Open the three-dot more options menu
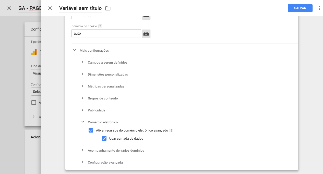Viewport: 323px width, 174px height. tap(319, 8)
